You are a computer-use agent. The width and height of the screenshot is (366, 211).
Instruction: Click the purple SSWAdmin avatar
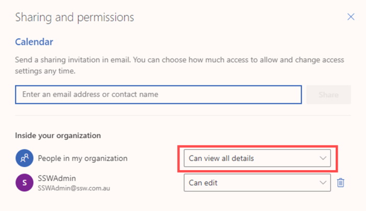point(24,183)
